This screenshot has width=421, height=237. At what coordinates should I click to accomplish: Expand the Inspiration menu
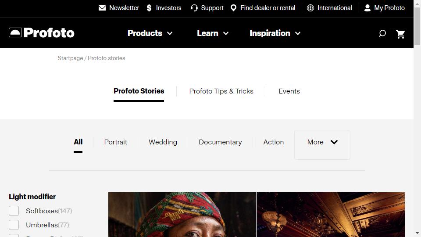pyautogui.click(x=275, y=33)
